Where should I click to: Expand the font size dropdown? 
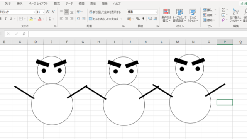pyautogui.click(x=43, y=12)
